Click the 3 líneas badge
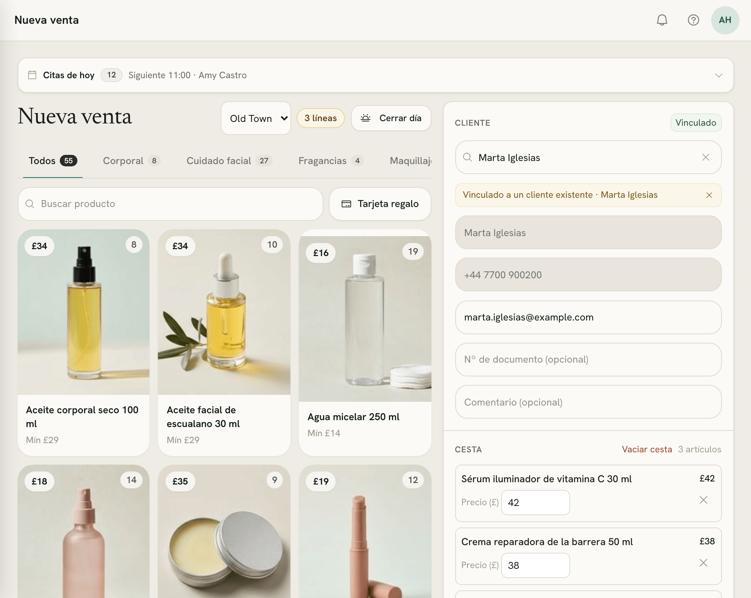 pos(321,118)
